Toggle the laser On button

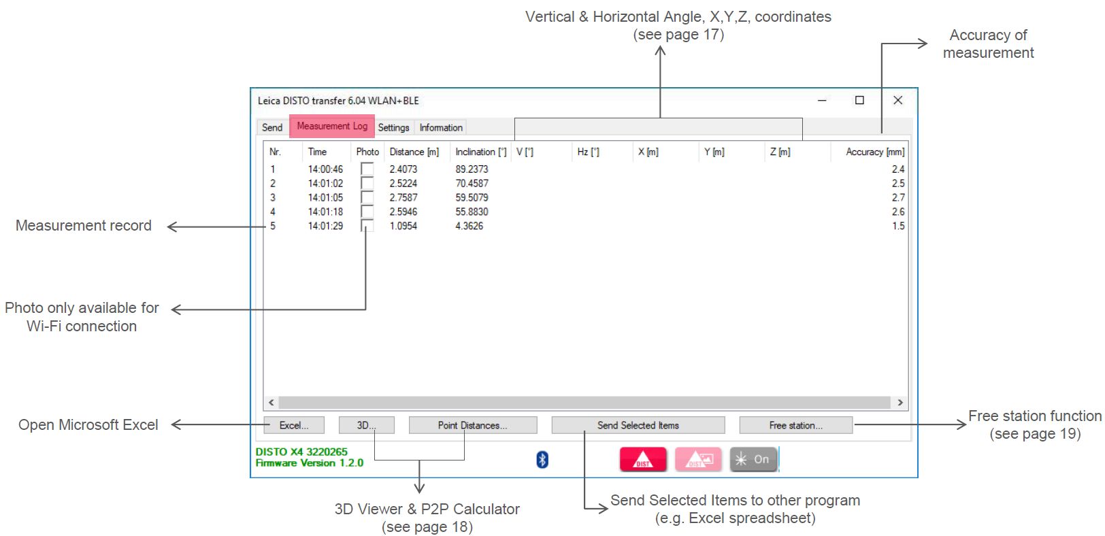point(753,460)
